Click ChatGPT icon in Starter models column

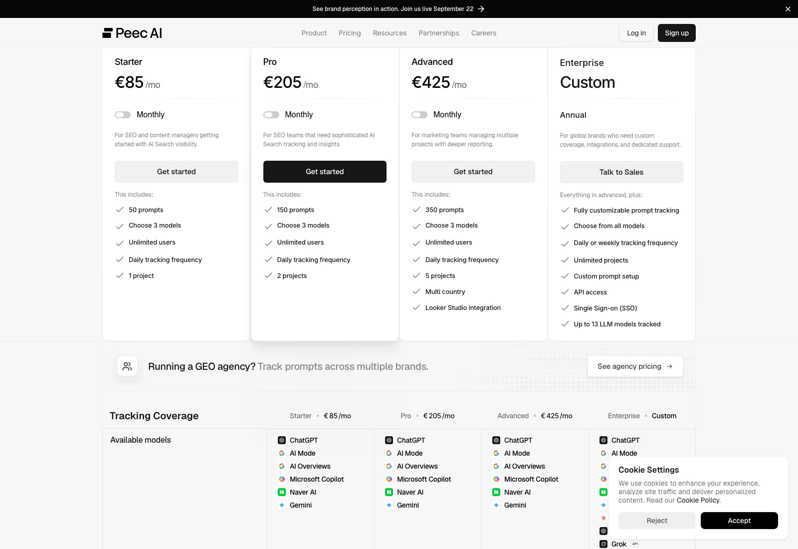[282, 440]
